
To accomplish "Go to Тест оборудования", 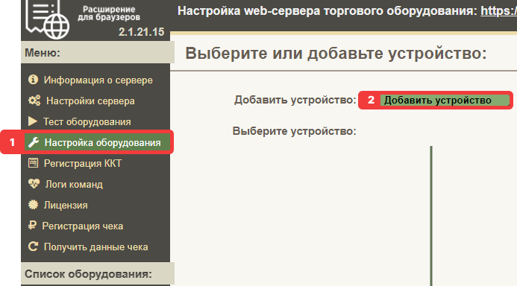I will pos(87,121).
